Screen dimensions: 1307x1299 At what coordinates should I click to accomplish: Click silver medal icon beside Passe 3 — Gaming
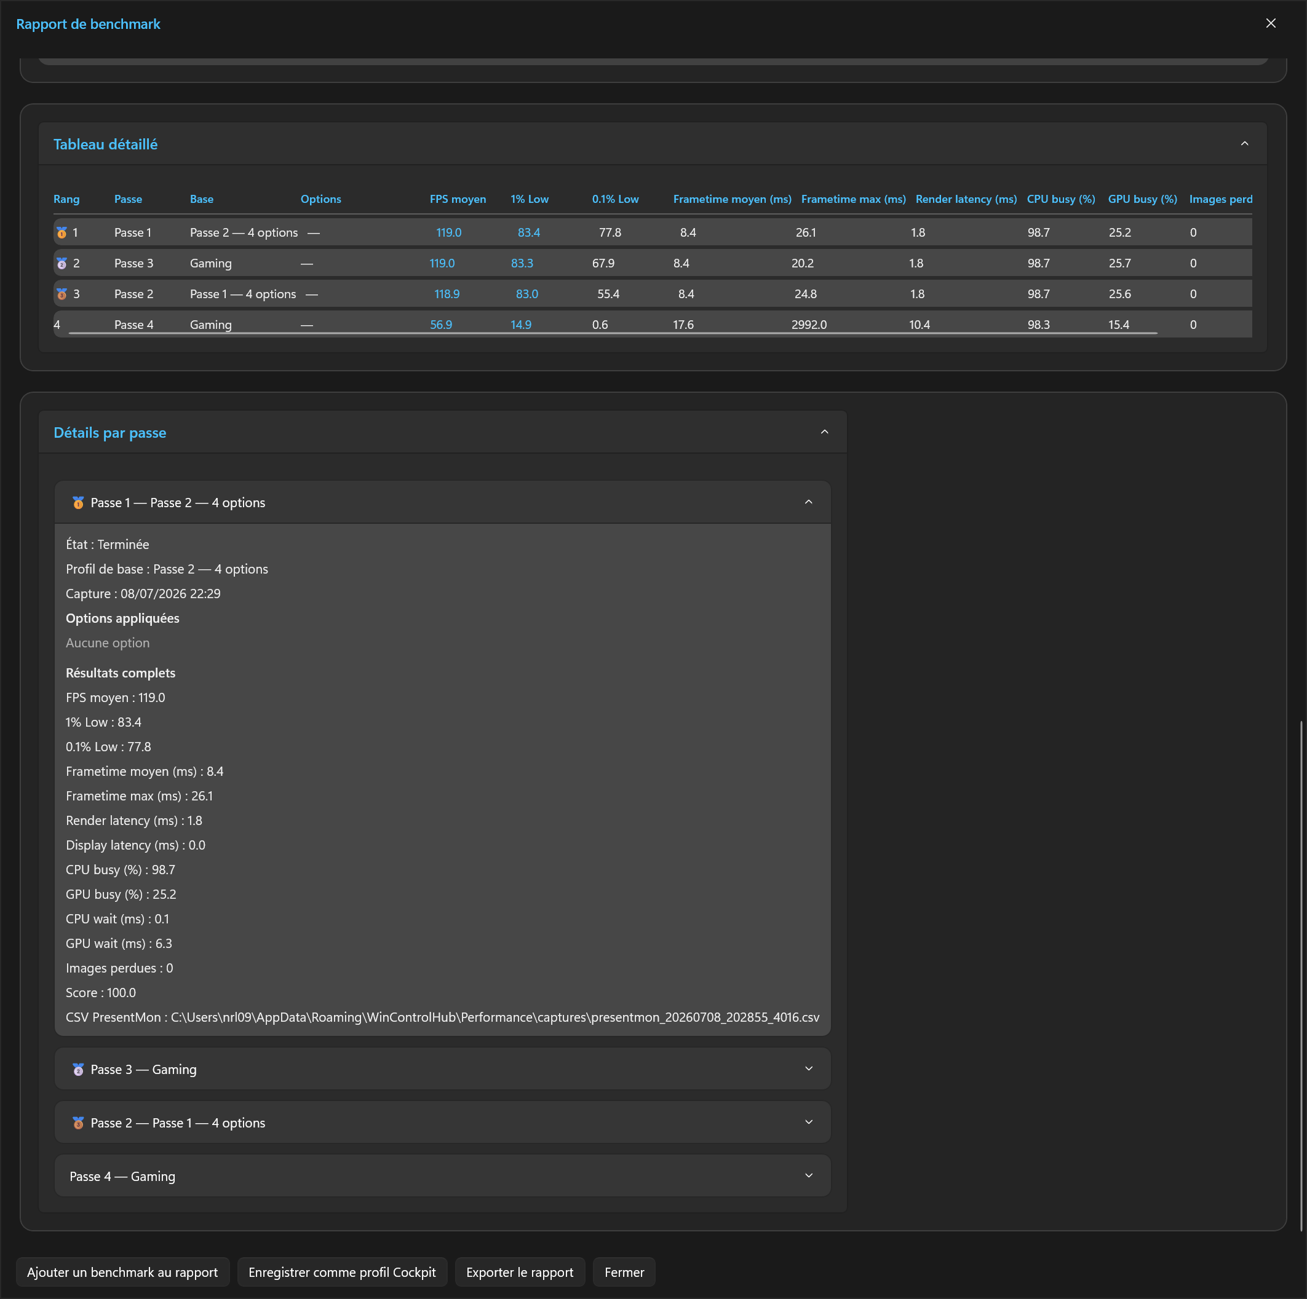tap(77, 1069)
